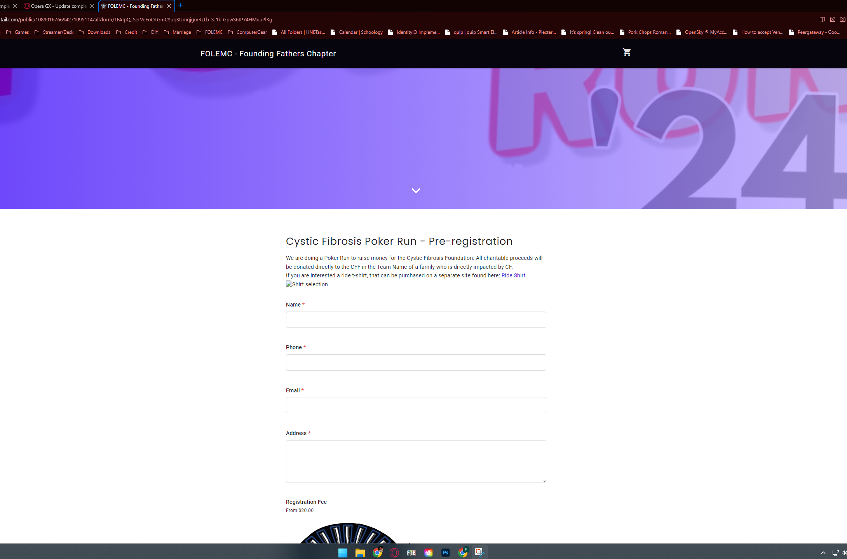Open the shopping cart icon
Image resolution: width=847 pixels, height=559 pixels.
click(626, 52)
